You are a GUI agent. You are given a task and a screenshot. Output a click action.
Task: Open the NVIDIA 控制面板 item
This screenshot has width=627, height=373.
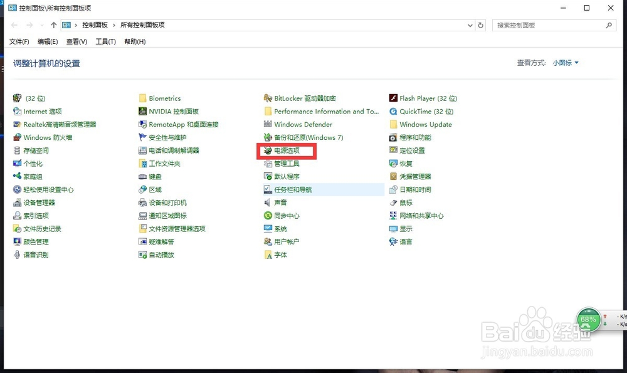pyautogui.click(x=176, y=111)
